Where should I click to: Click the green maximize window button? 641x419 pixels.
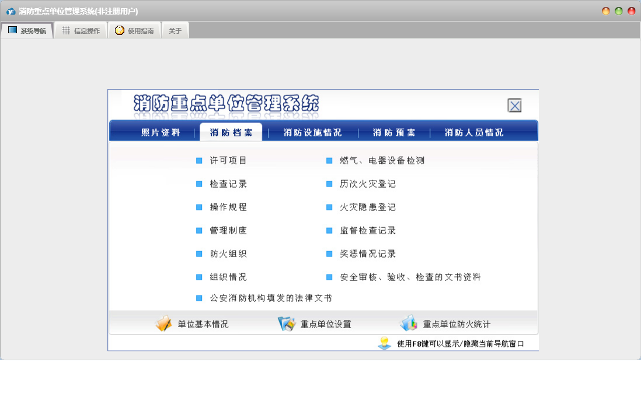click(x=618, y=11)
